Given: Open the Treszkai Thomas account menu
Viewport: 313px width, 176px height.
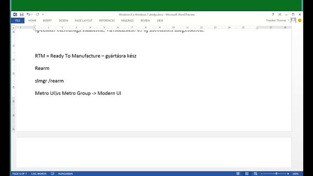Looking at the screenshot, I should 277,21.
